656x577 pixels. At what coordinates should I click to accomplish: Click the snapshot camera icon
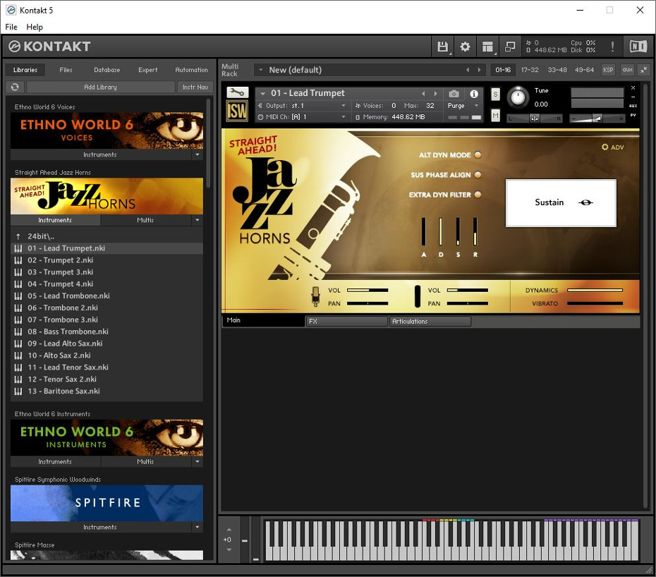tap(454, 94)
